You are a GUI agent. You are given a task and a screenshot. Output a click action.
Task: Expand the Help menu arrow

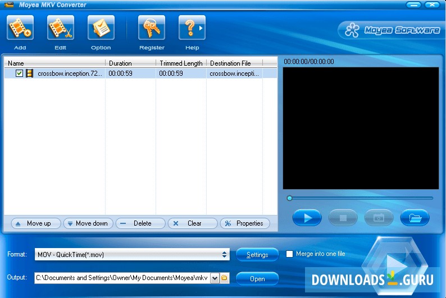(x=201, y=28)
